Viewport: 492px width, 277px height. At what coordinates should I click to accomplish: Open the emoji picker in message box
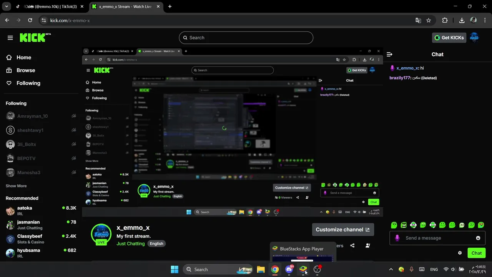tap(478, 238)
